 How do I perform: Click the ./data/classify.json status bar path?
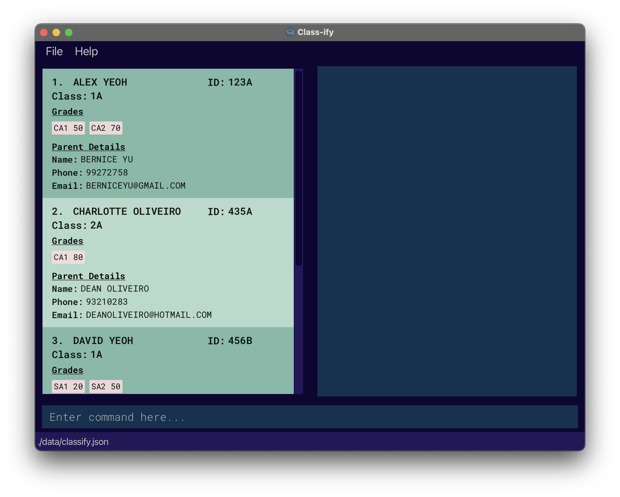(73, 442)
